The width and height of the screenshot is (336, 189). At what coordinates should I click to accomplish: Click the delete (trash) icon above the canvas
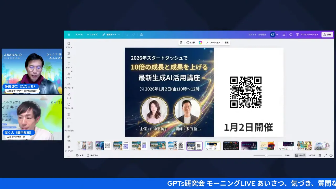tap(181, 42)
